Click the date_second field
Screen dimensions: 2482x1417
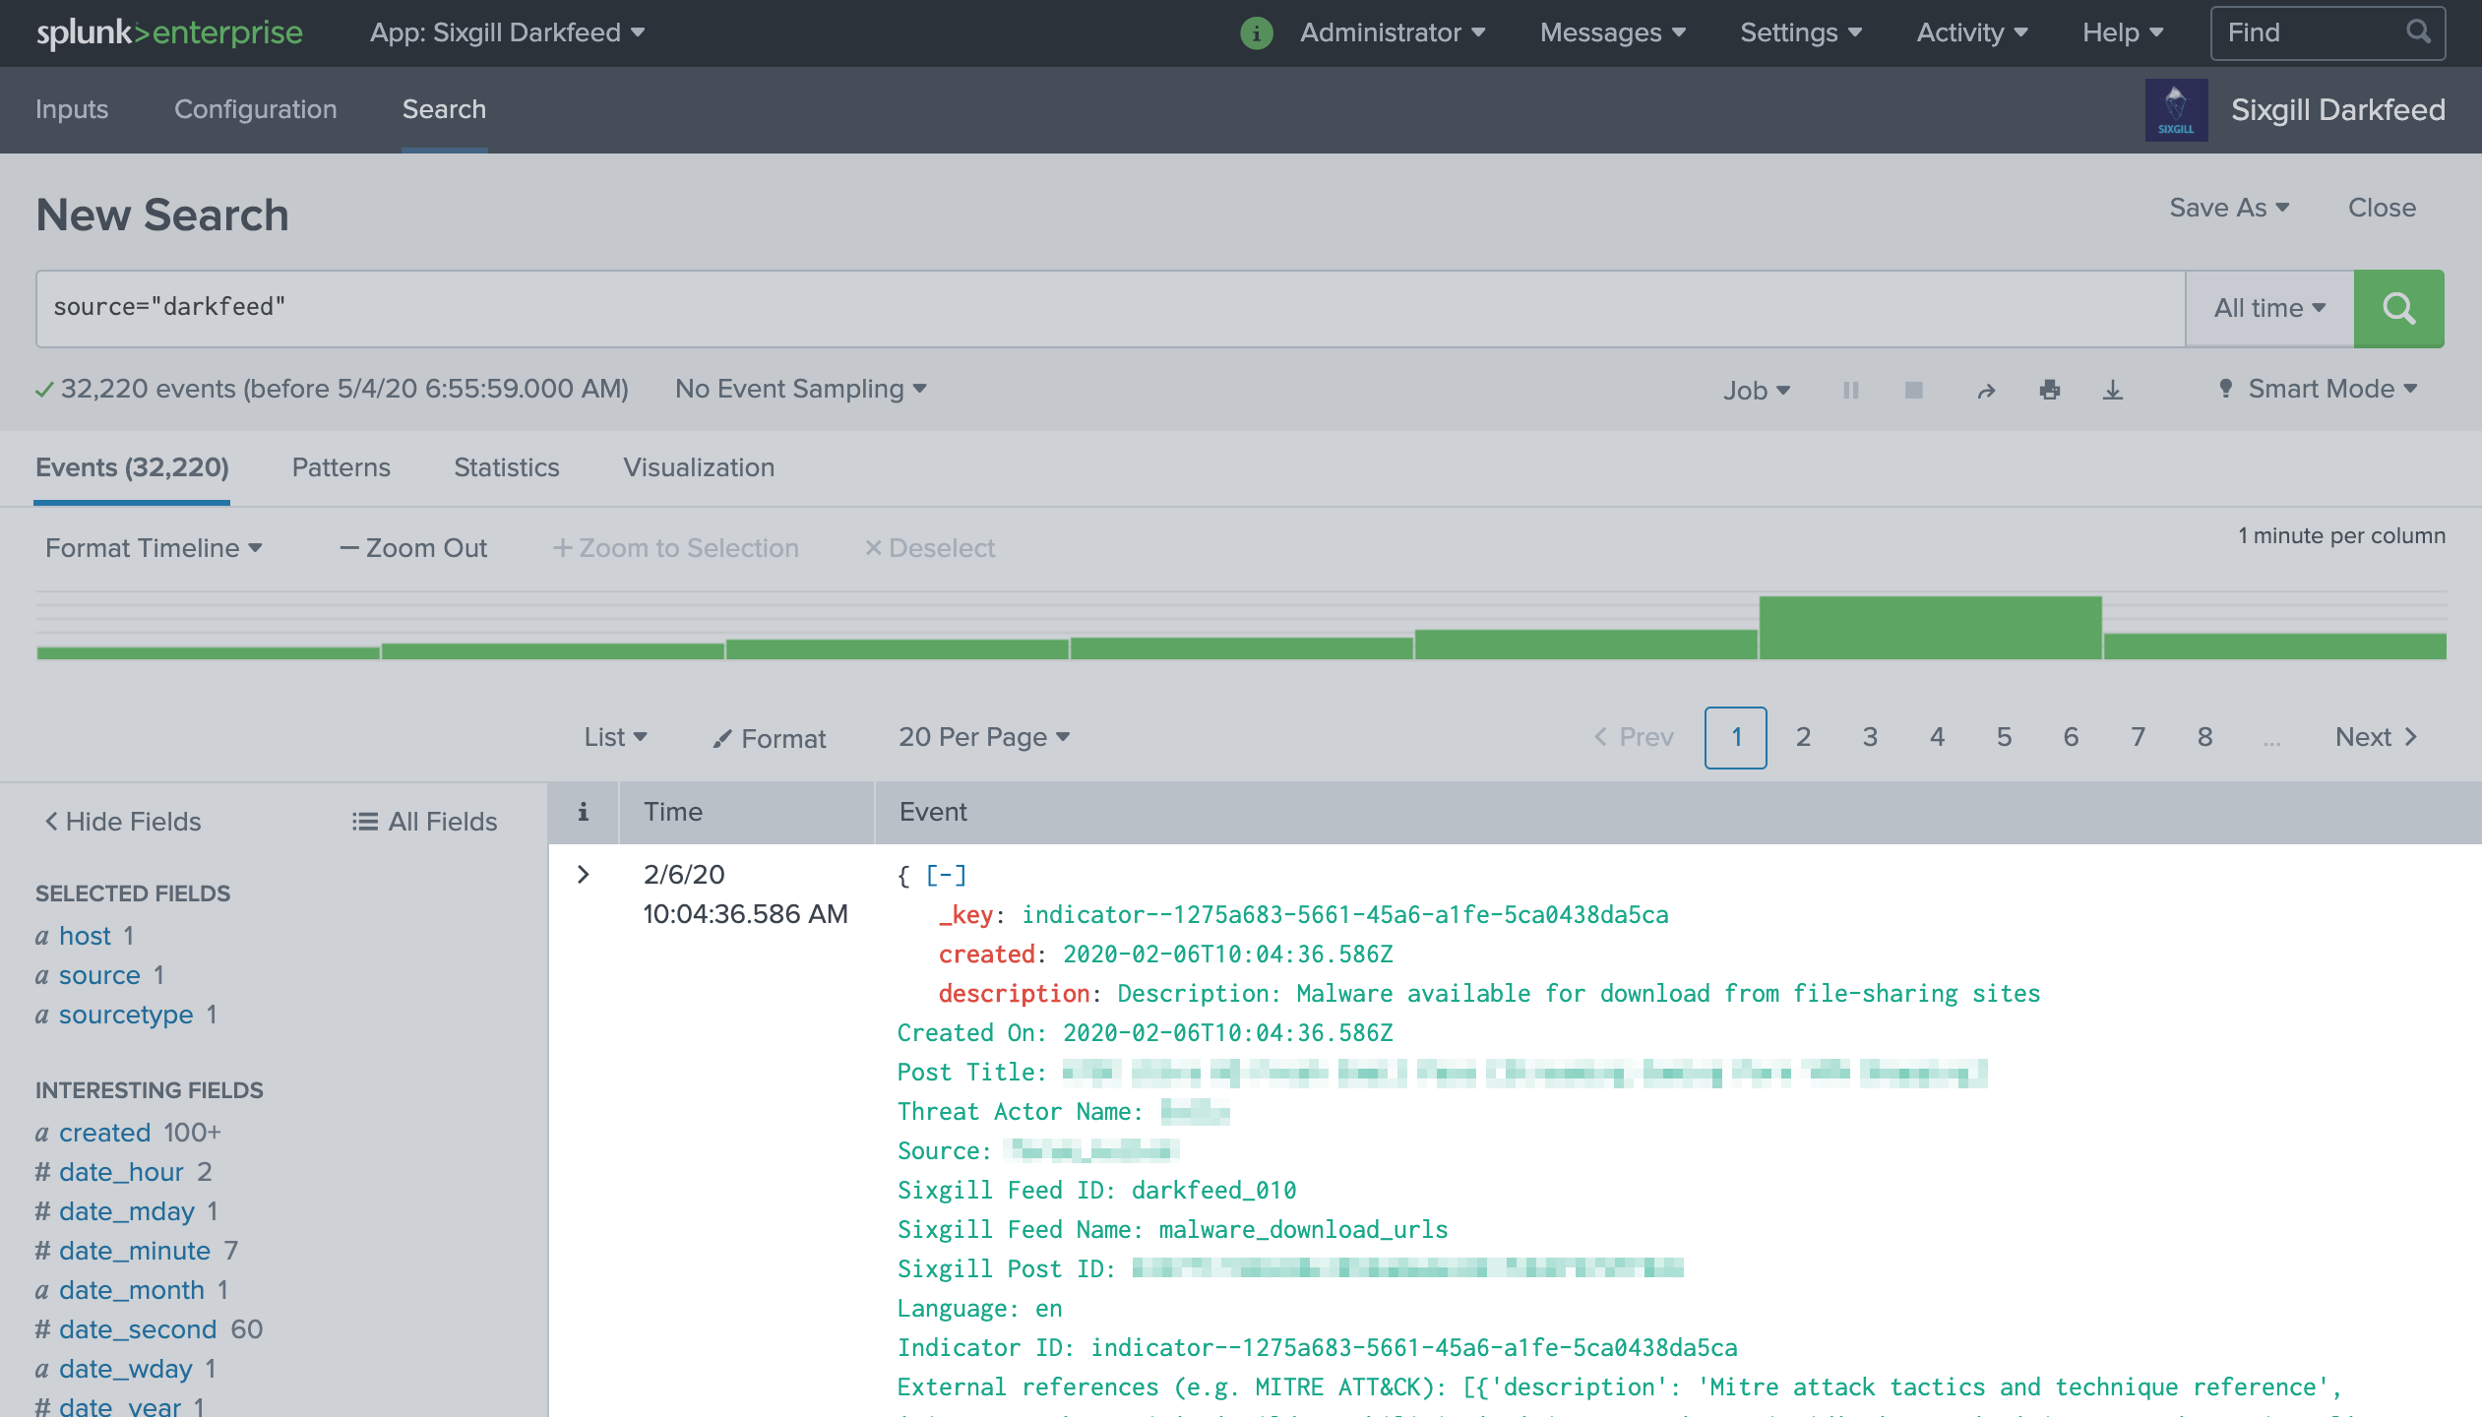pos(138,1329)
